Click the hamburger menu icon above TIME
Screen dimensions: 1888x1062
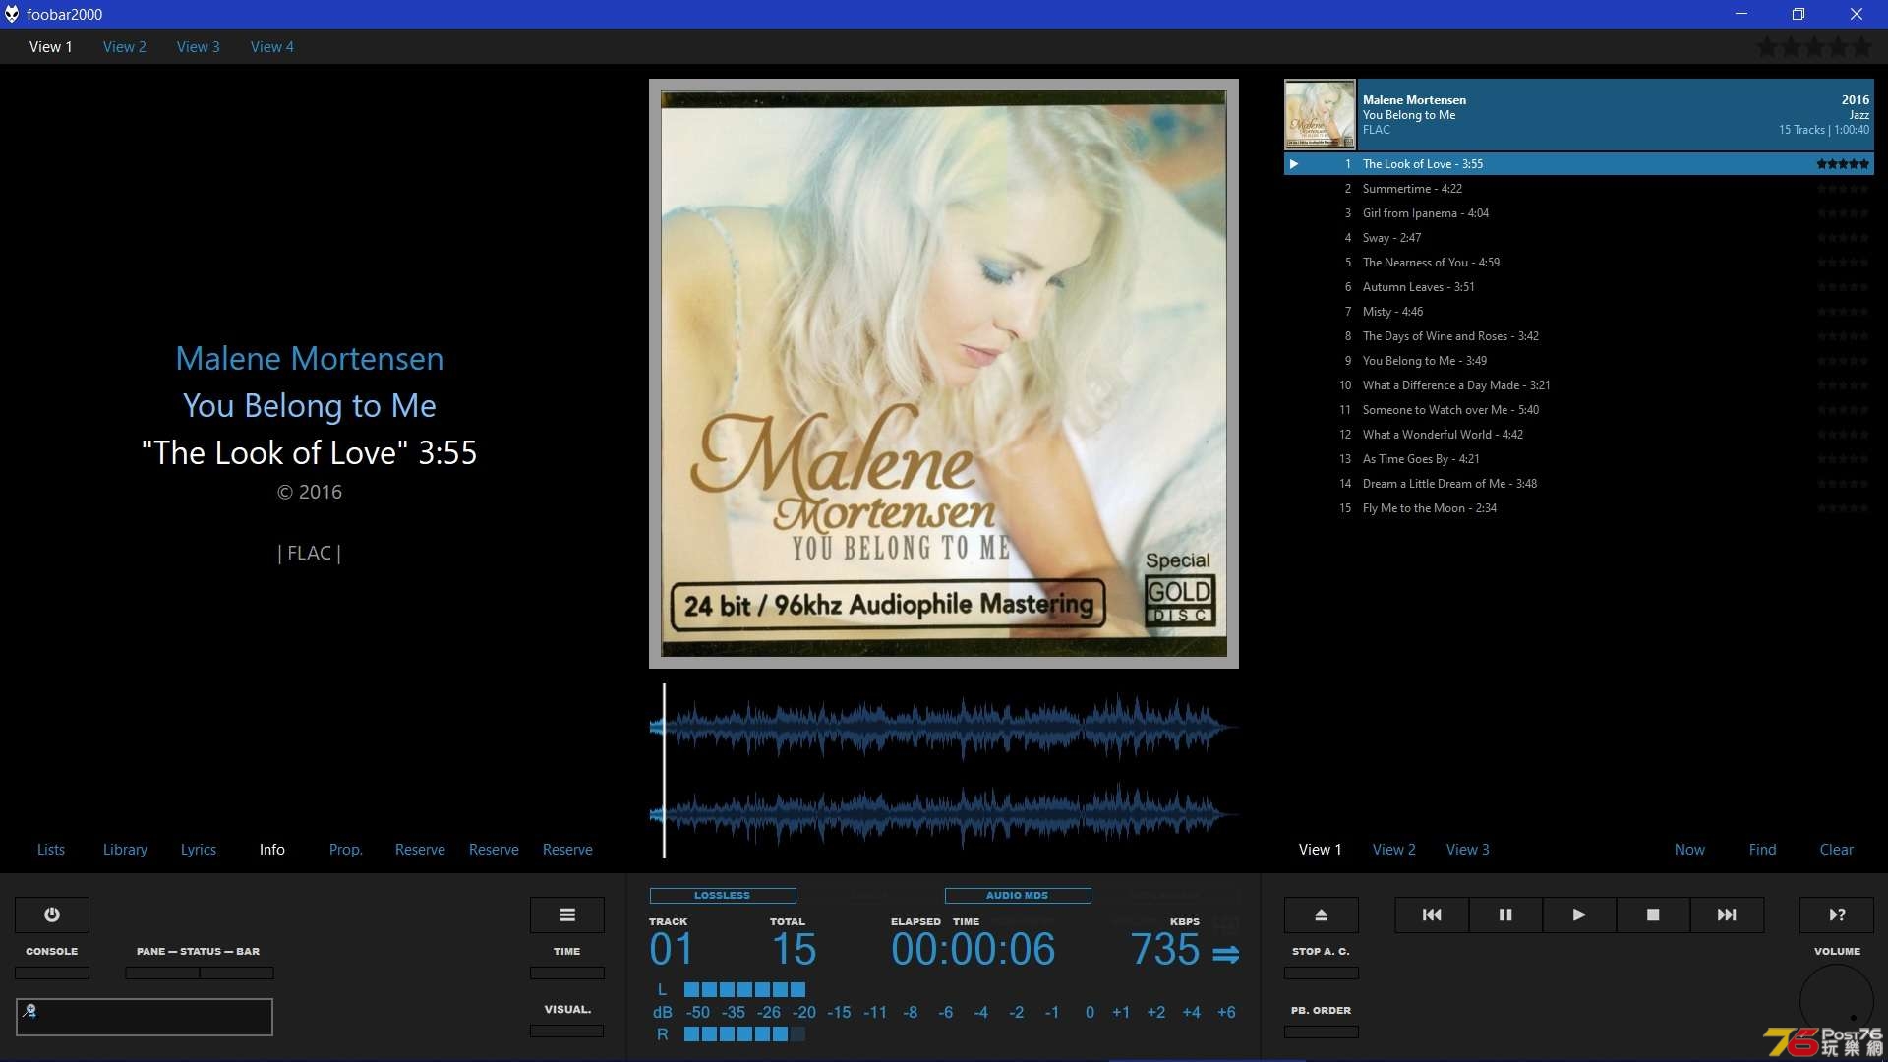click(x=567, y=914)
